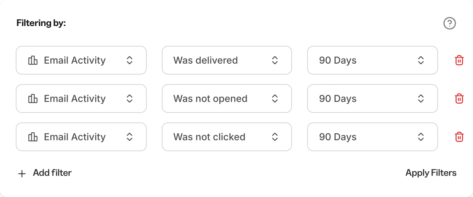
Task: Open the help tooltip question mark
Action: (x=450, y=23)
